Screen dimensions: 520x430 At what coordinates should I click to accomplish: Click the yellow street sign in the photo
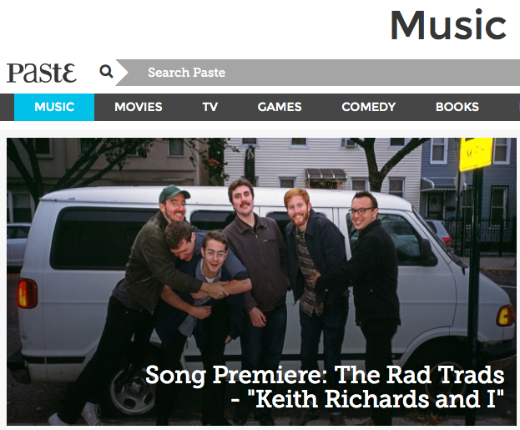(x=476, y=154)
